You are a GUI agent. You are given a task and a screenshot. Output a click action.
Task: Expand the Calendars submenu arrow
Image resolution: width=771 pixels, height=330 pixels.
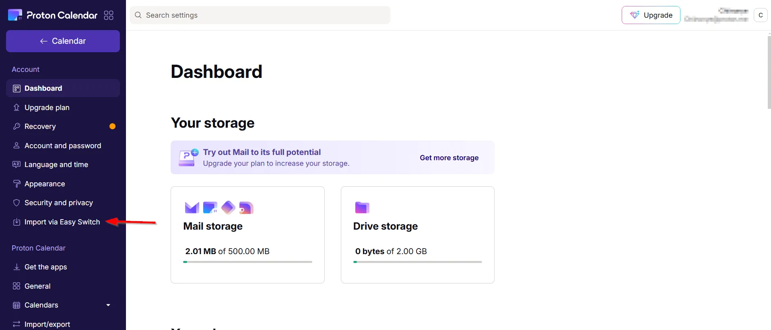coord(108,305)
